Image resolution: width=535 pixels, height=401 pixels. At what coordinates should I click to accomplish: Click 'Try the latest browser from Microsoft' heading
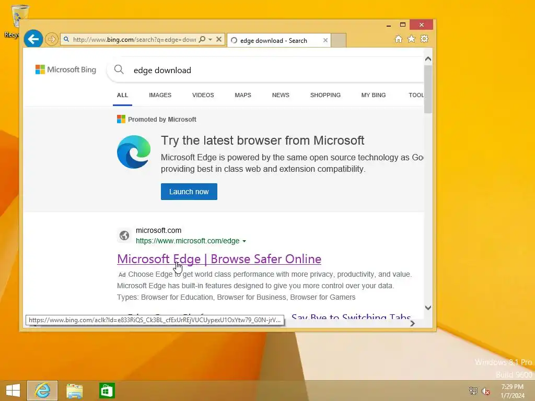pos(263,140)
